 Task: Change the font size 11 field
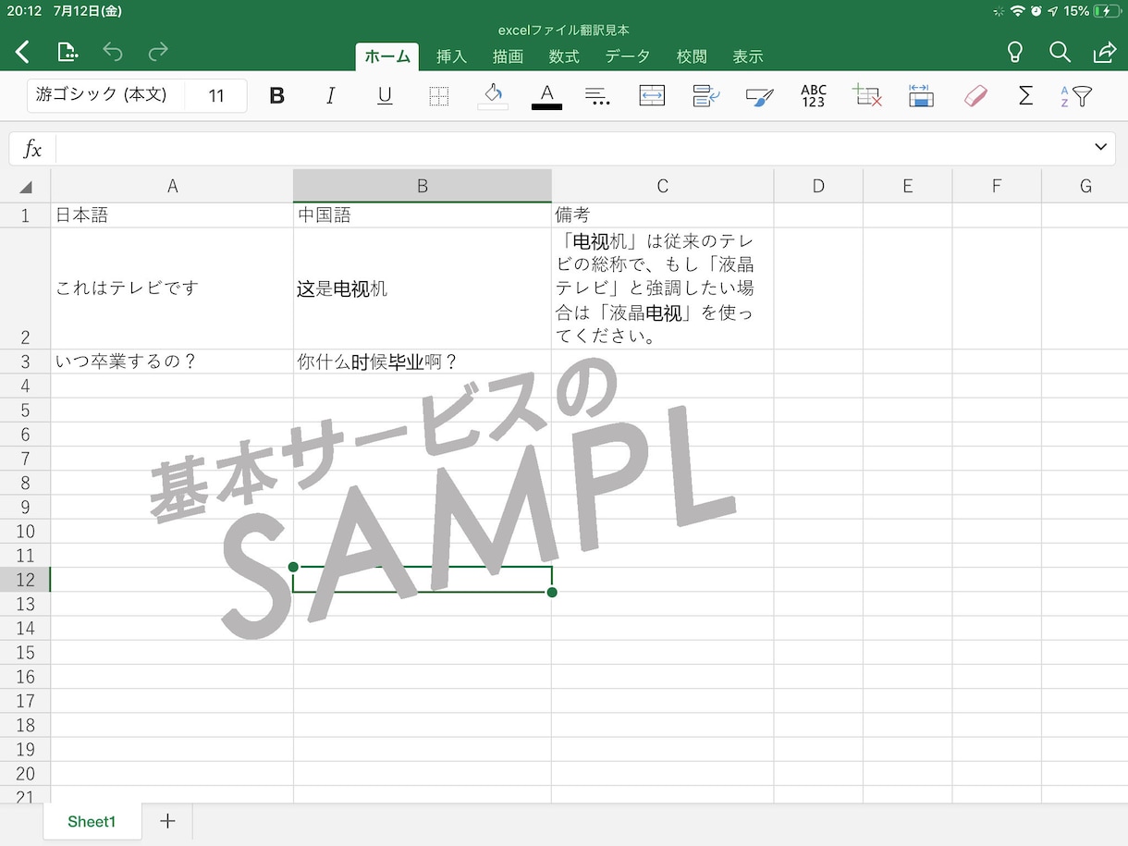[216, 95]
